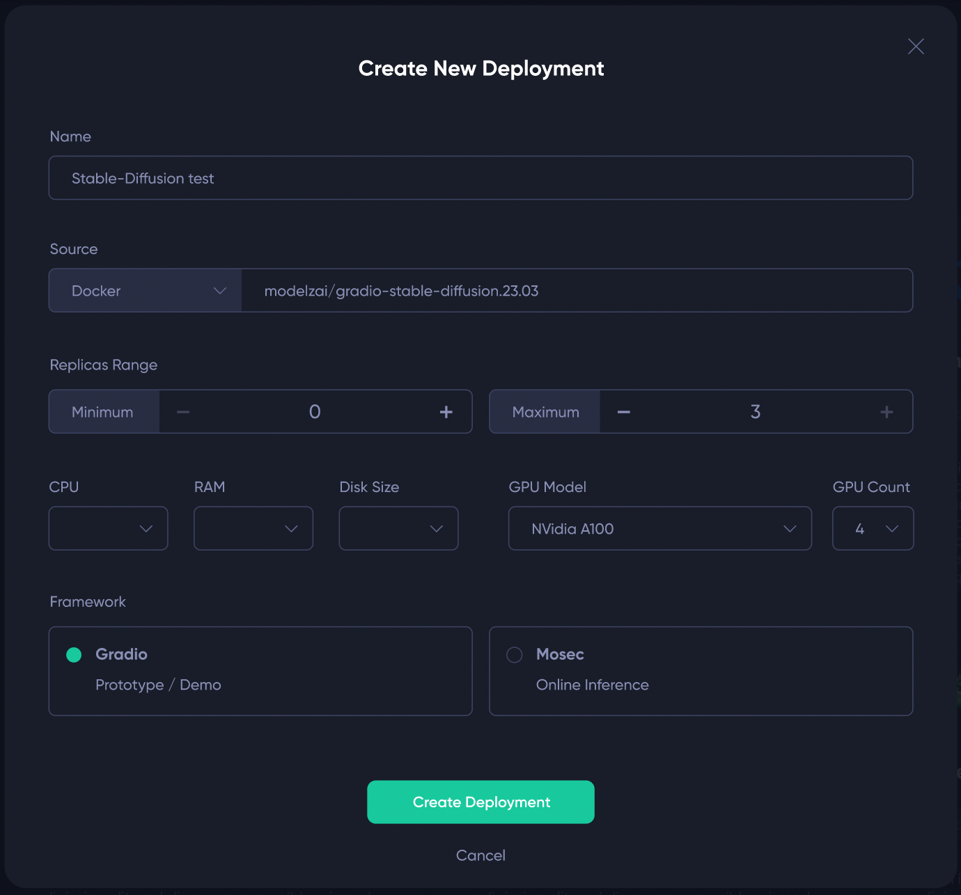The image size is (961, 895).
Task: Open the Docker source type dropdown
Action: (146, 290)
